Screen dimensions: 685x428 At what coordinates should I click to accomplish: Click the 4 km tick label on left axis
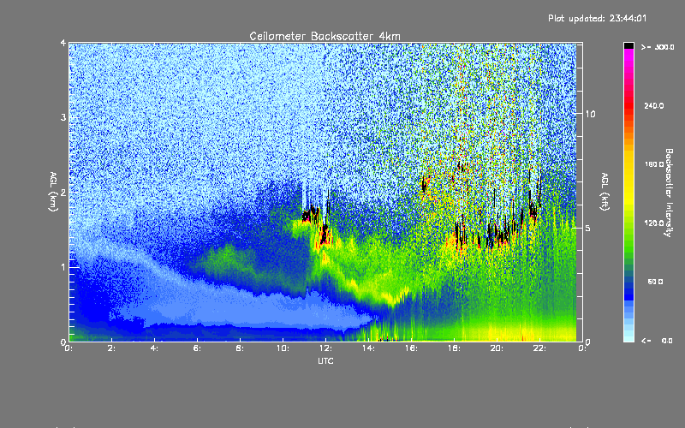(63, 43)
